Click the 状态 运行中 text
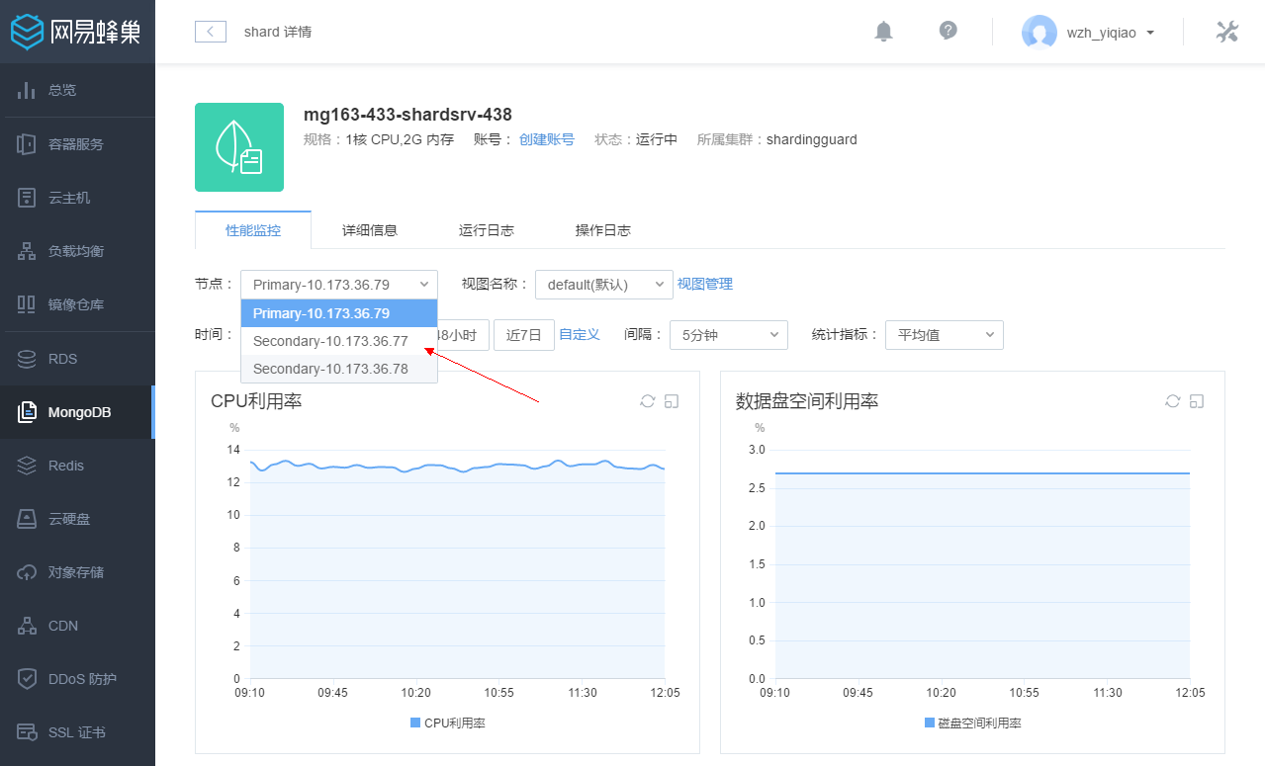Viewport: 1265px width, 766px height. pos(636,139)
